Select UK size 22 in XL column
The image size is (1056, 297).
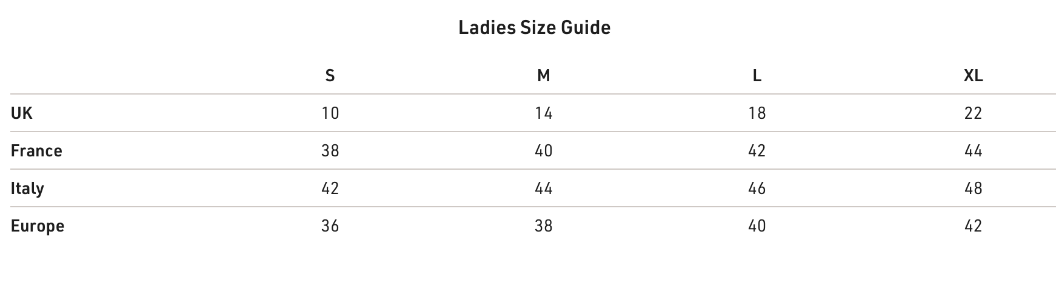(973, 113)
